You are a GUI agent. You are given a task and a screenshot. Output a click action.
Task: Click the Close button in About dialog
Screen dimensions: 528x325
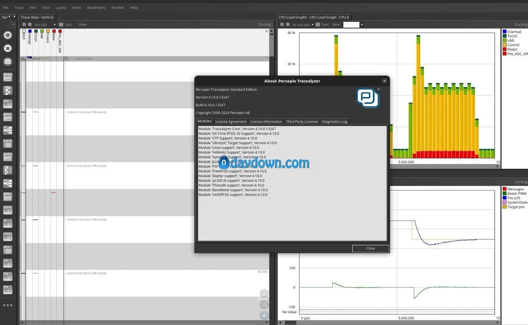(370, 248)
